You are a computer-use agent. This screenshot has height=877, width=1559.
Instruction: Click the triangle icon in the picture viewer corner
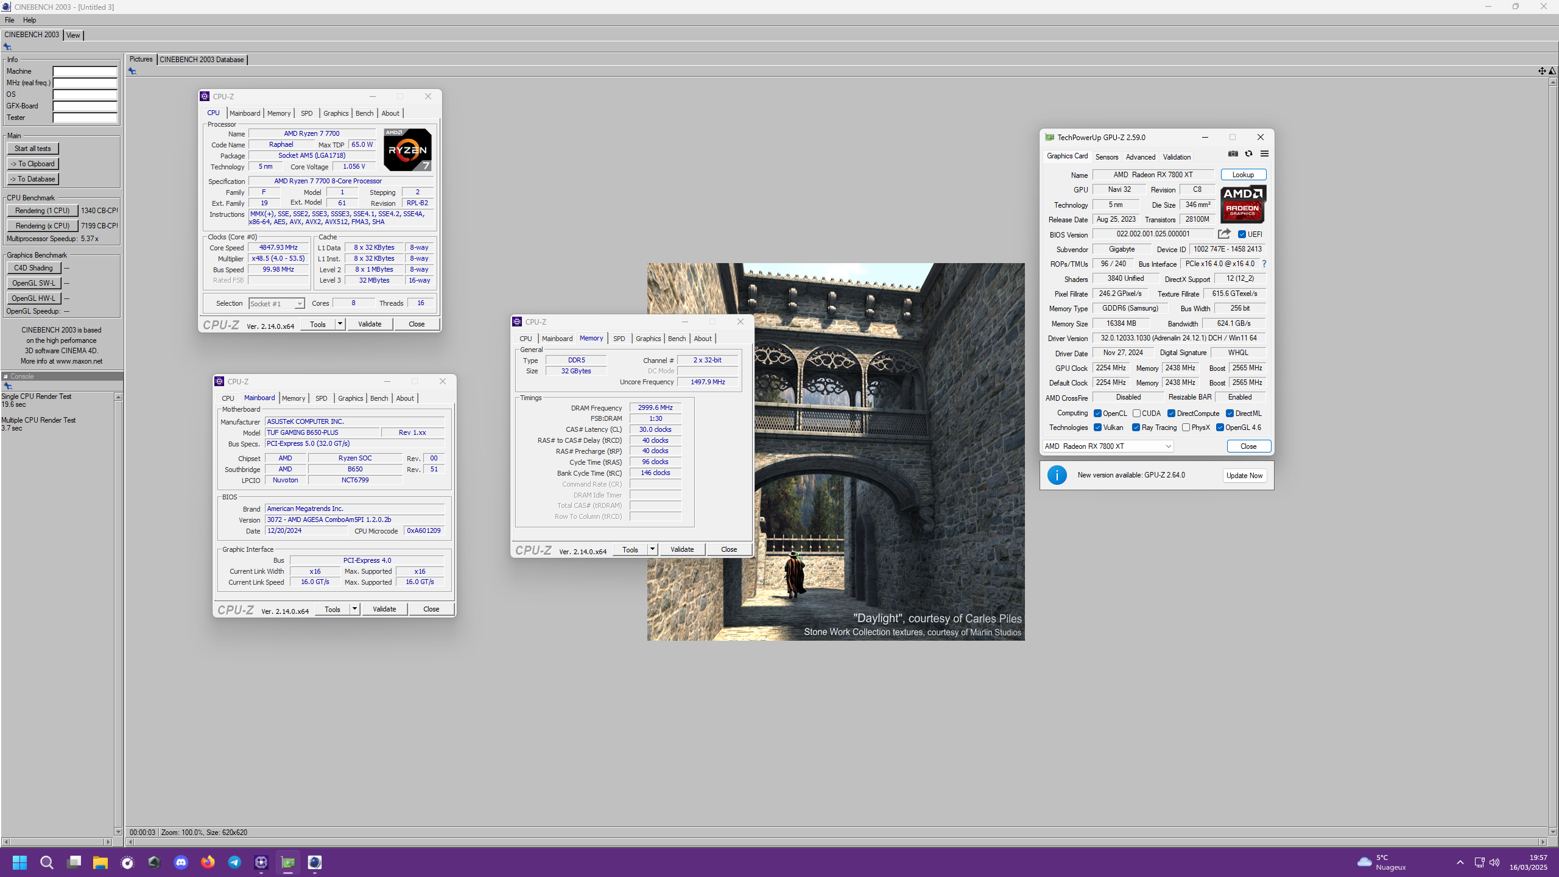[x=1552, y=71]
